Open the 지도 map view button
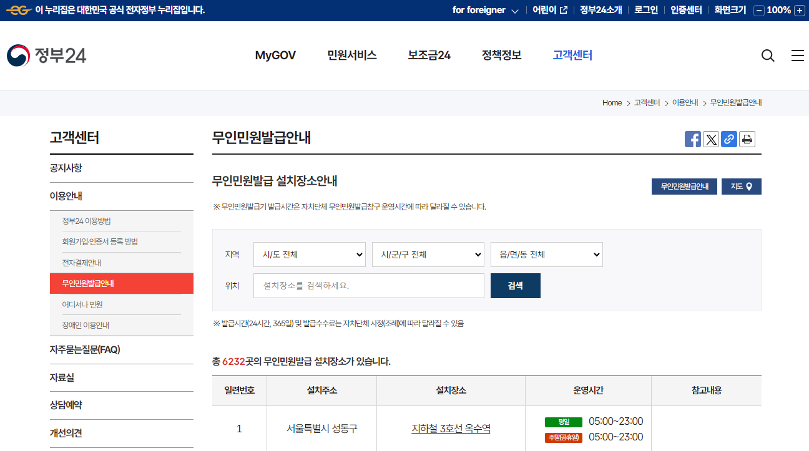This screenshot has height=451, width=809. coord(741,186)
